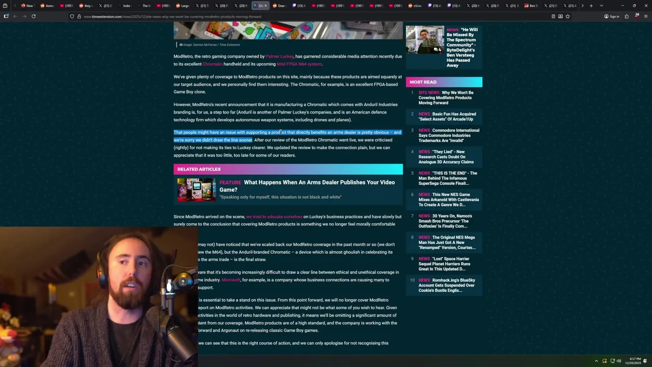Open the extensions puzzle icon
The width and height of the screenshot is (652, 367).
pyautogui.click(x=627, y=16)
